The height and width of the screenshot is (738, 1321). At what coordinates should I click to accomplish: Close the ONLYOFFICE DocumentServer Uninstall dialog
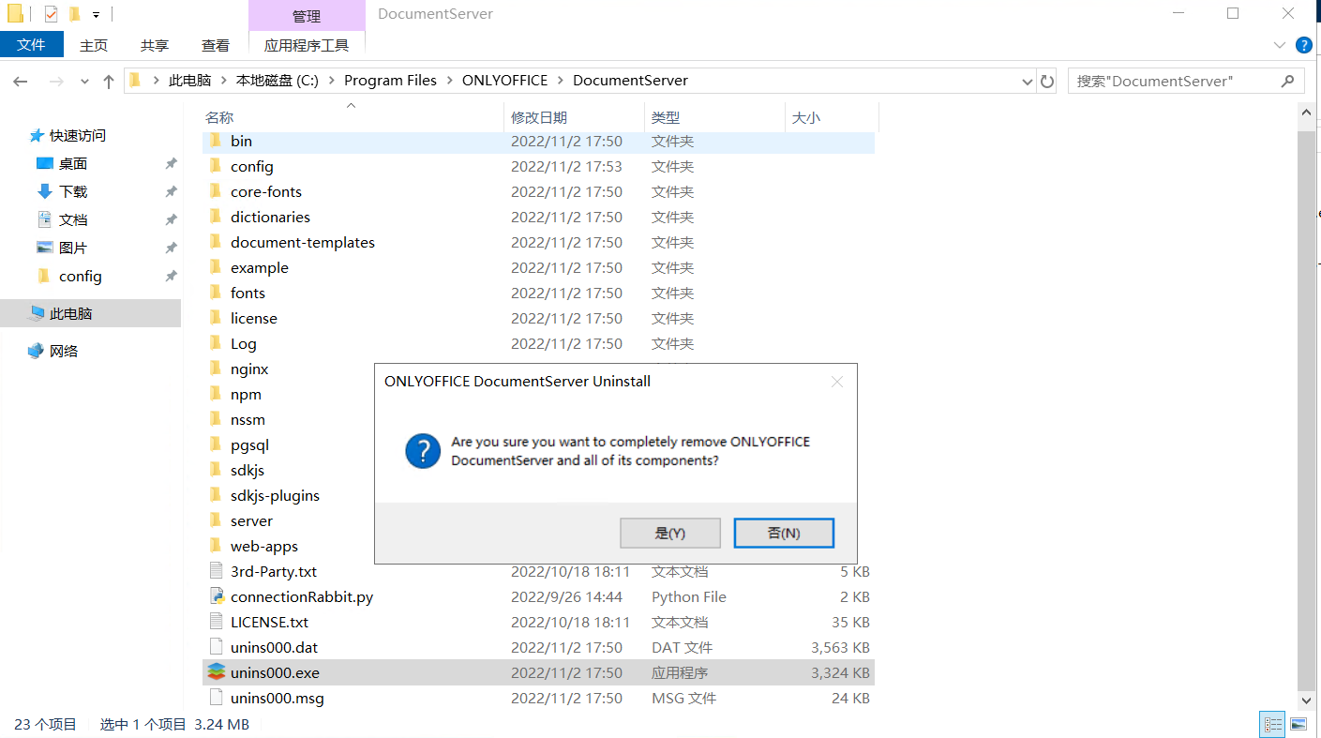click(x=837, y=382)
